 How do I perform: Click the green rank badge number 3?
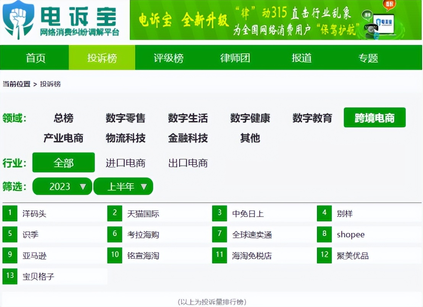point(220,213)
